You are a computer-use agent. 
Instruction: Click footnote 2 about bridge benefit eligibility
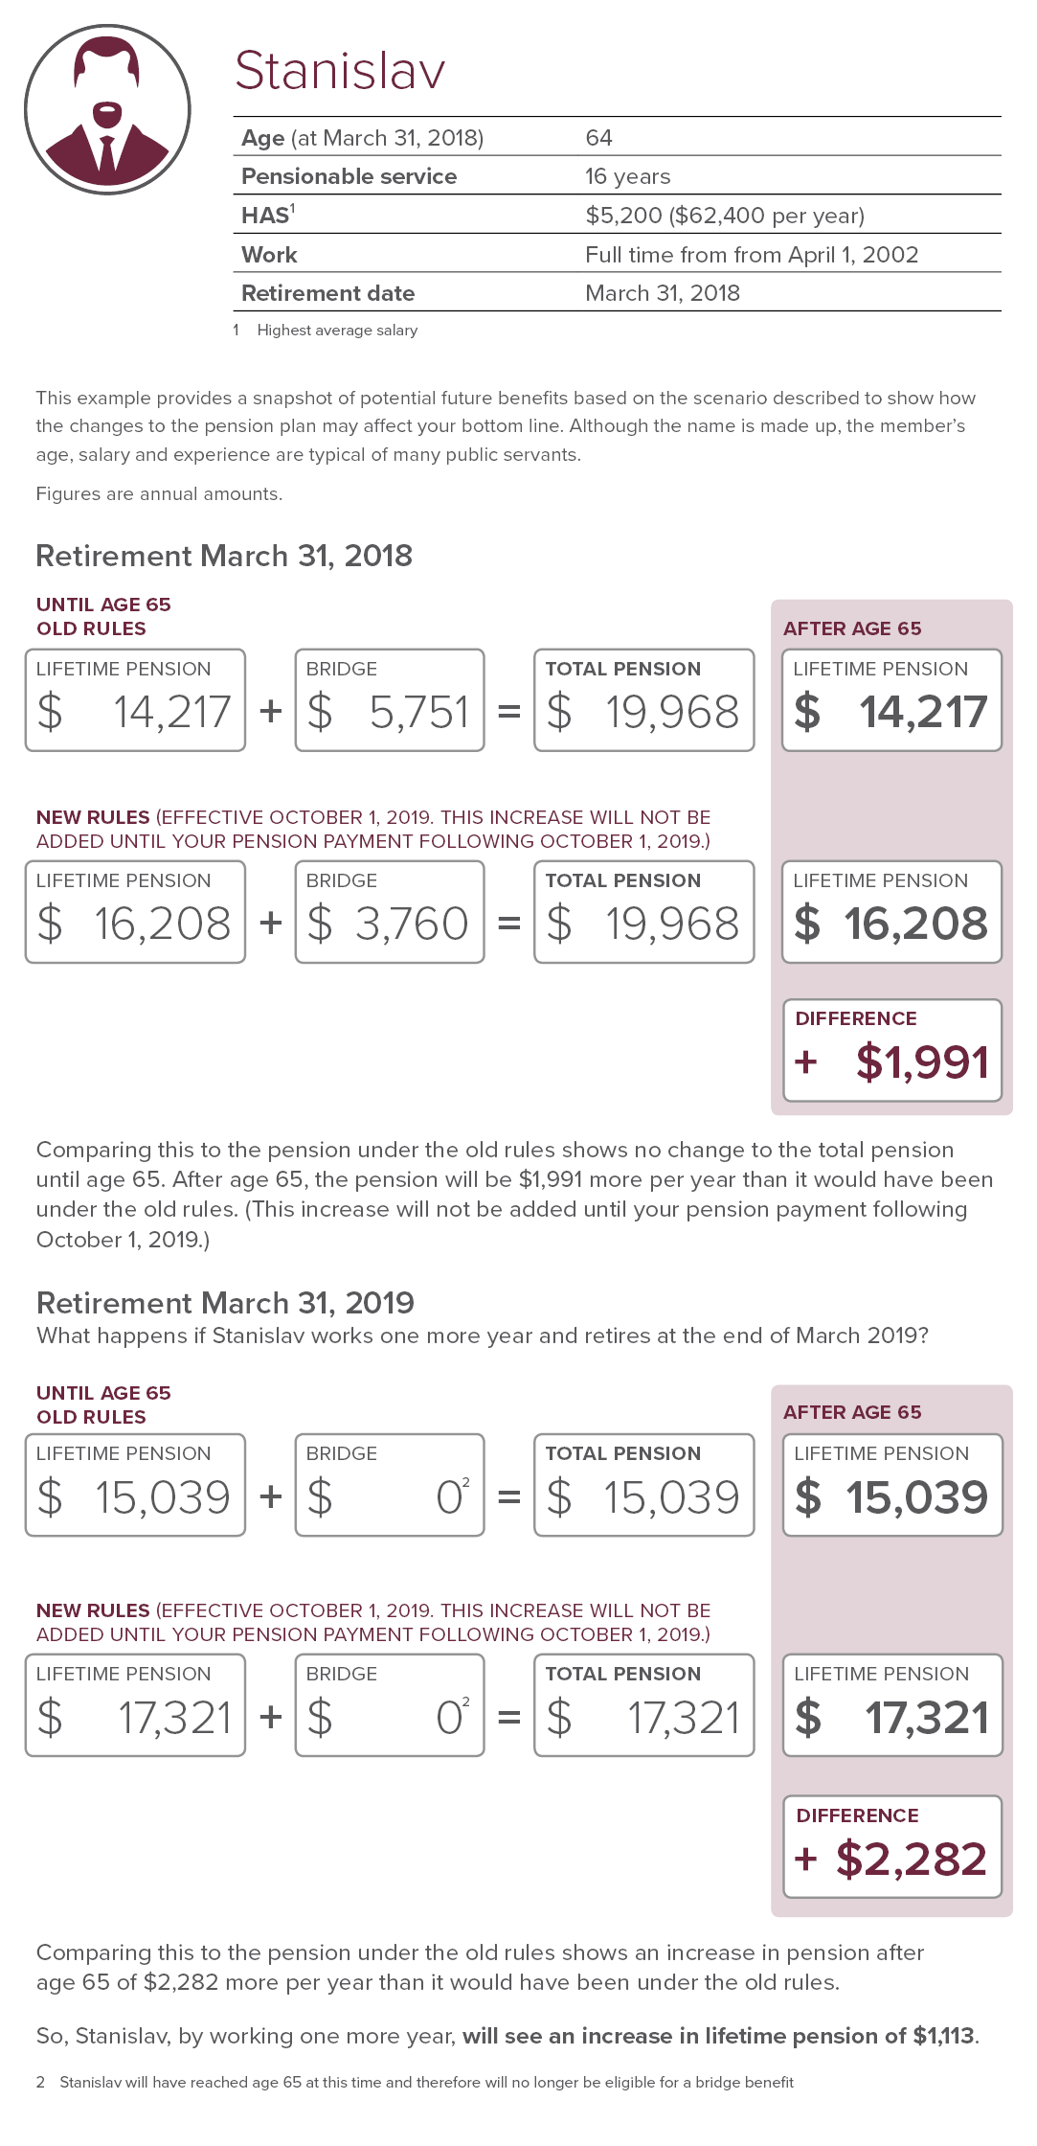[425, 2082]
